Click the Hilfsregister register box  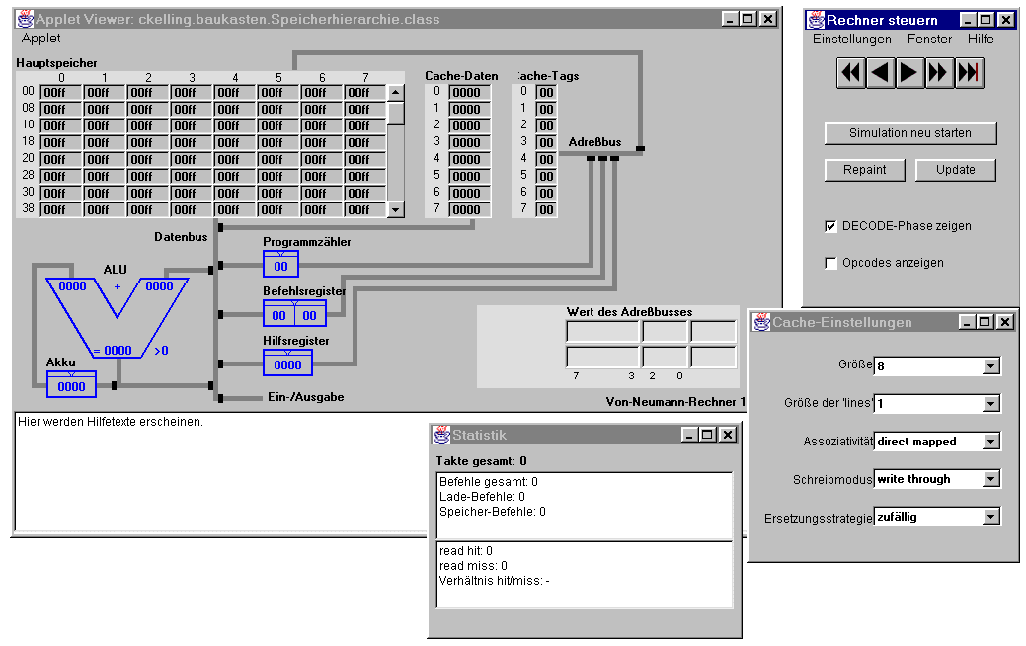[x=288, y=363]
